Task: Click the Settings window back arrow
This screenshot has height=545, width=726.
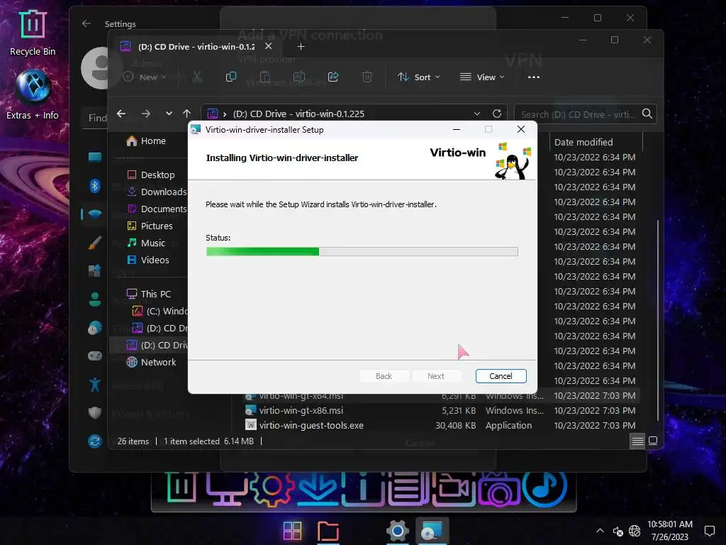Action: (86, 23)
